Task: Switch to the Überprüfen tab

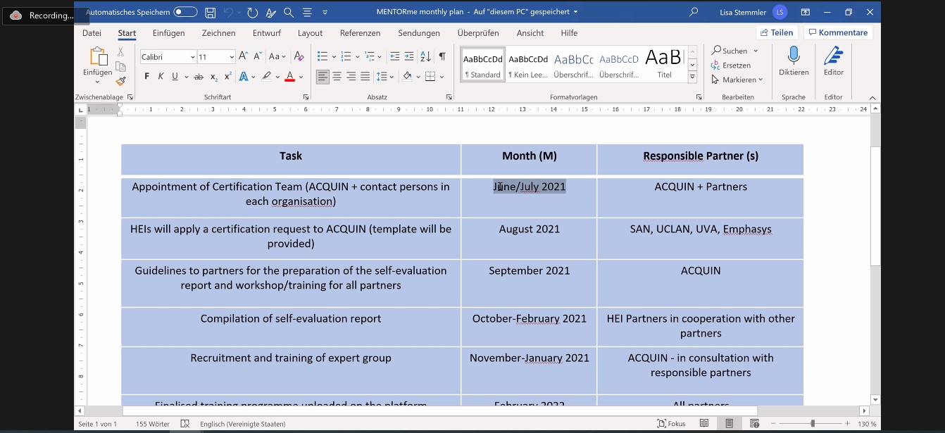Action: pyautogui.click(x=478, y=33)
